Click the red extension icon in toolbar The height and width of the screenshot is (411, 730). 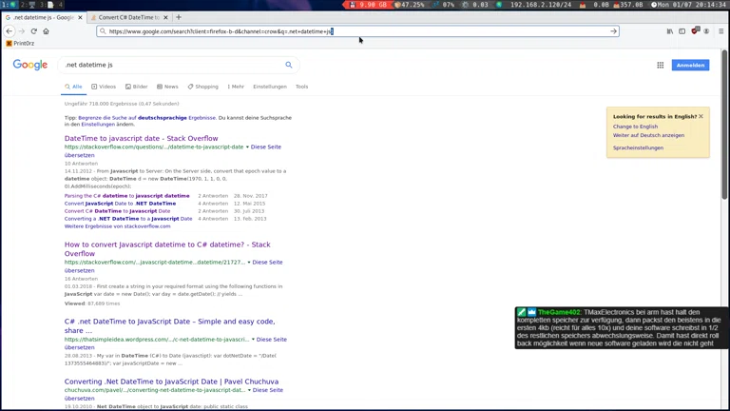pos(695,30)
